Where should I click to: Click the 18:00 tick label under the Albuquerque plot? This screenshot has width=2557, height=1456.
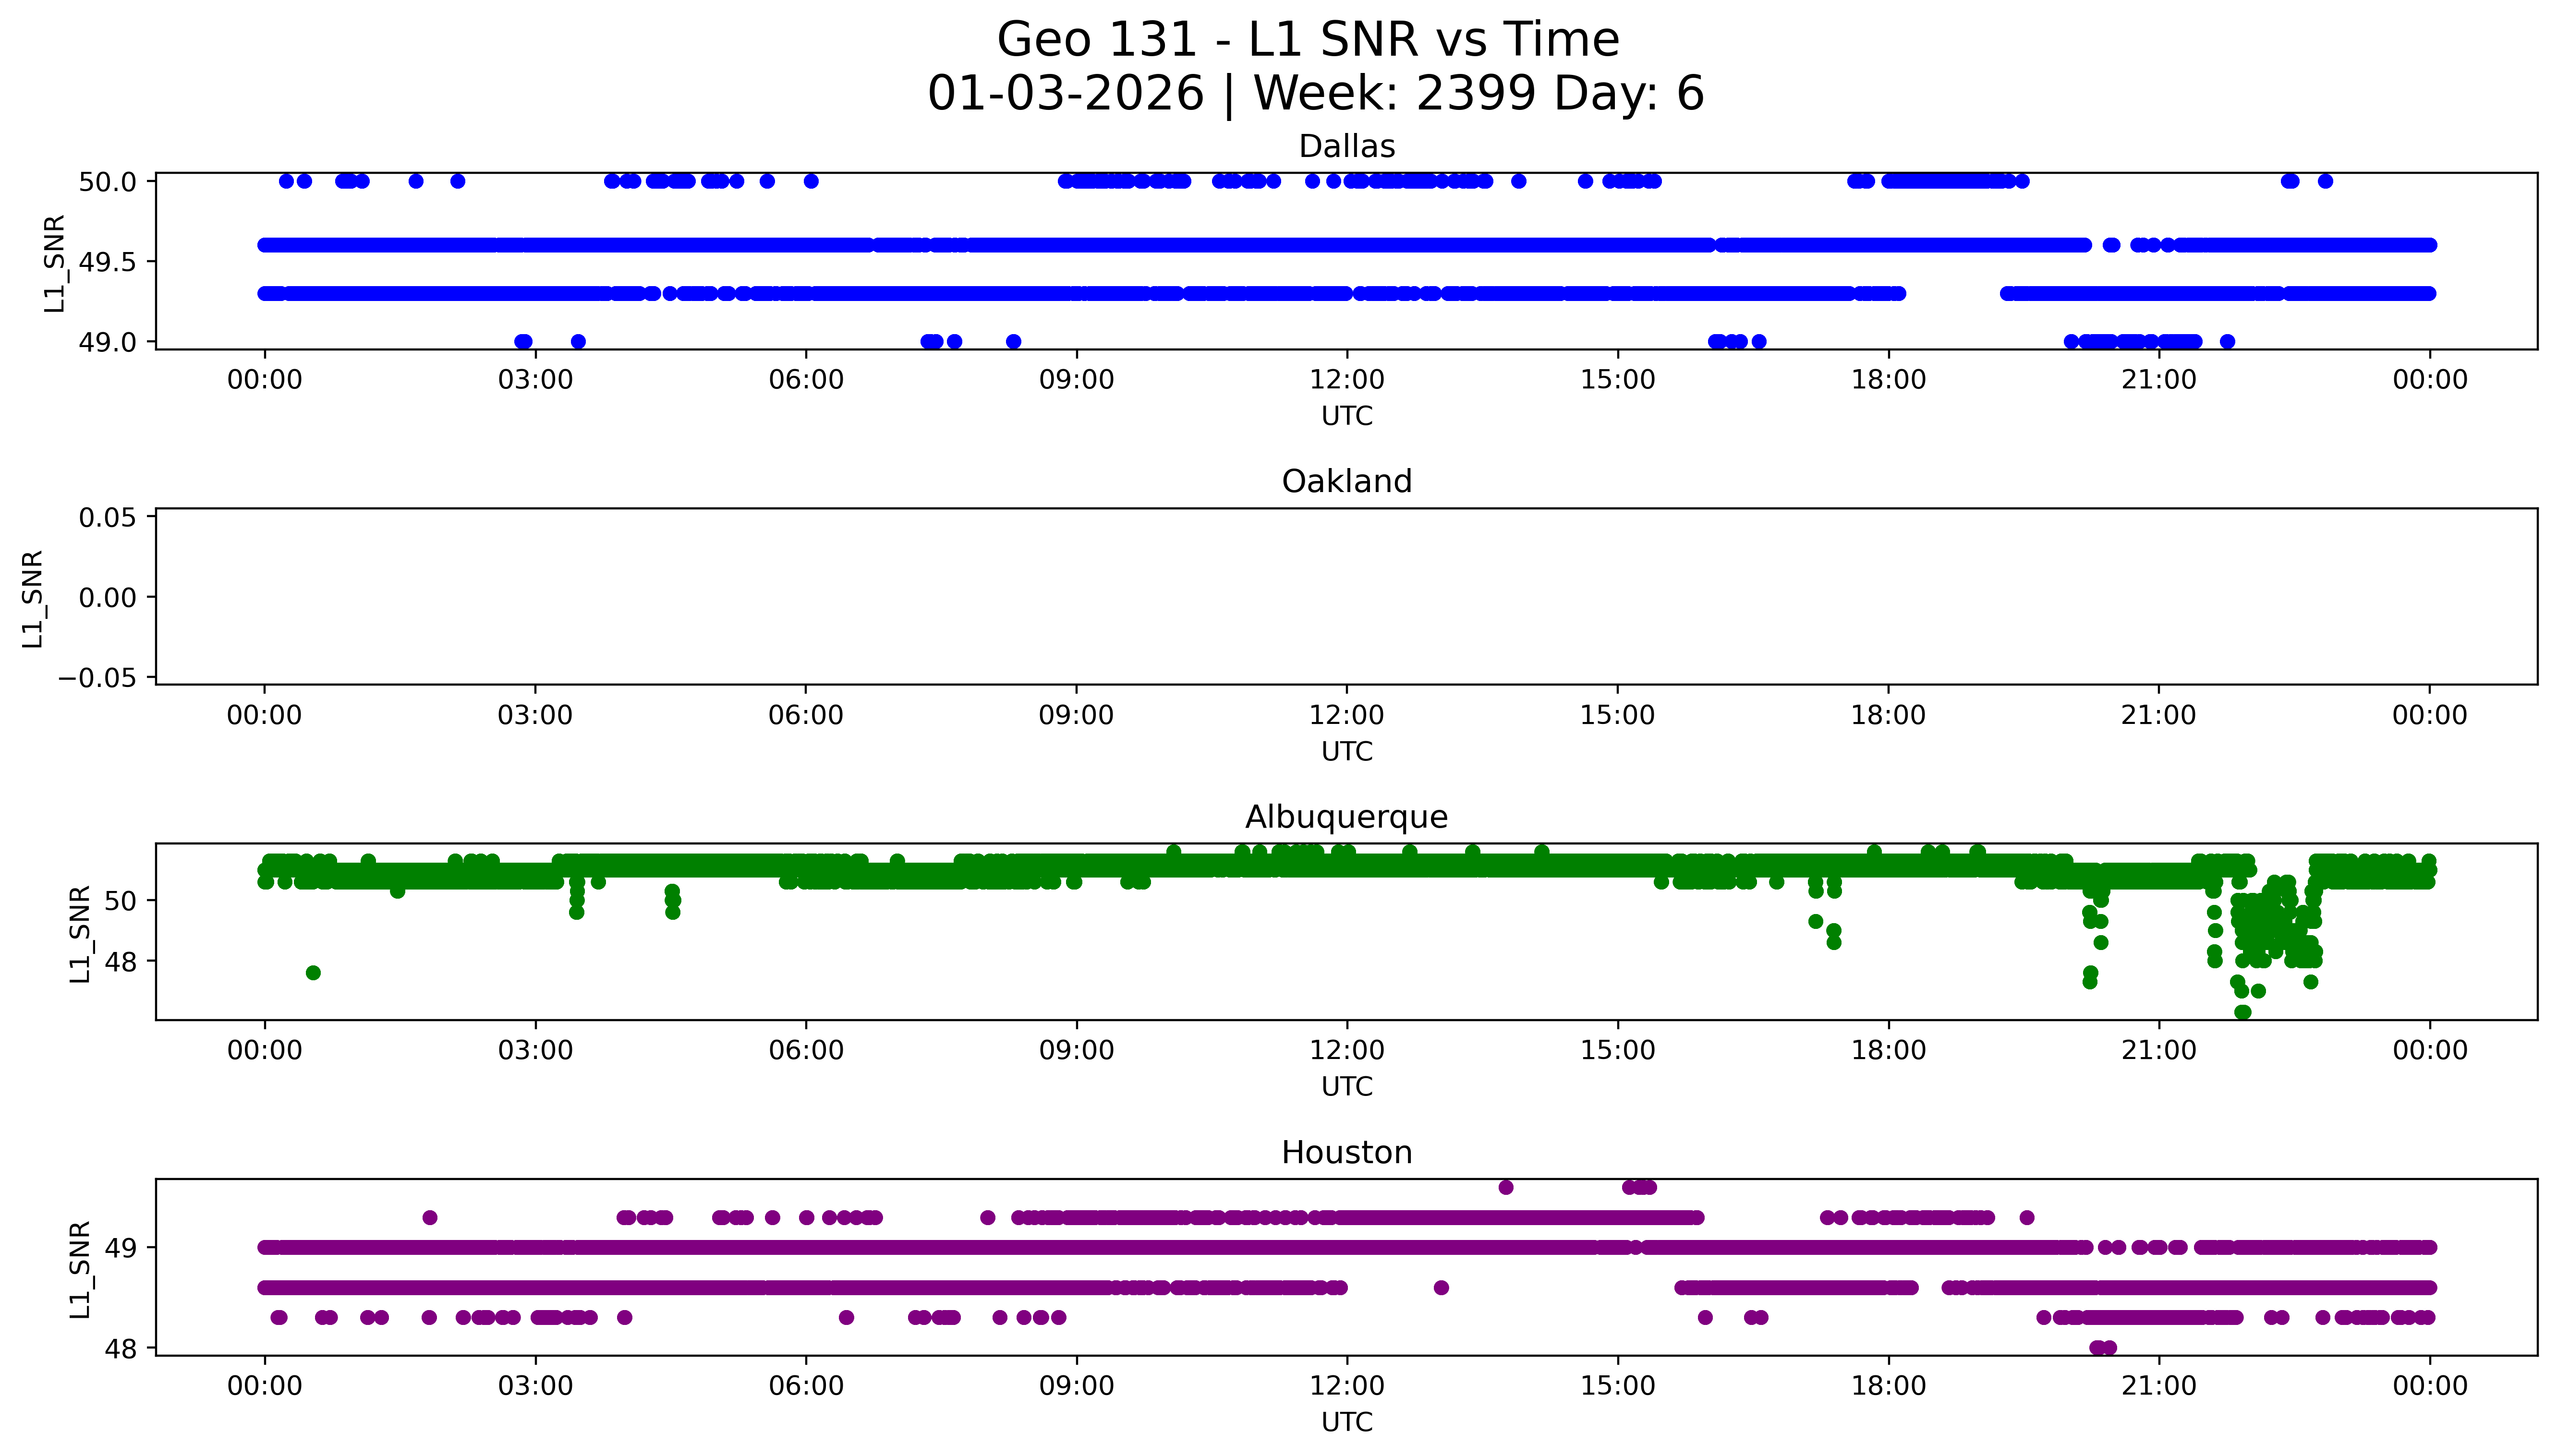pyautogui.click(x=1888, y=1050)
